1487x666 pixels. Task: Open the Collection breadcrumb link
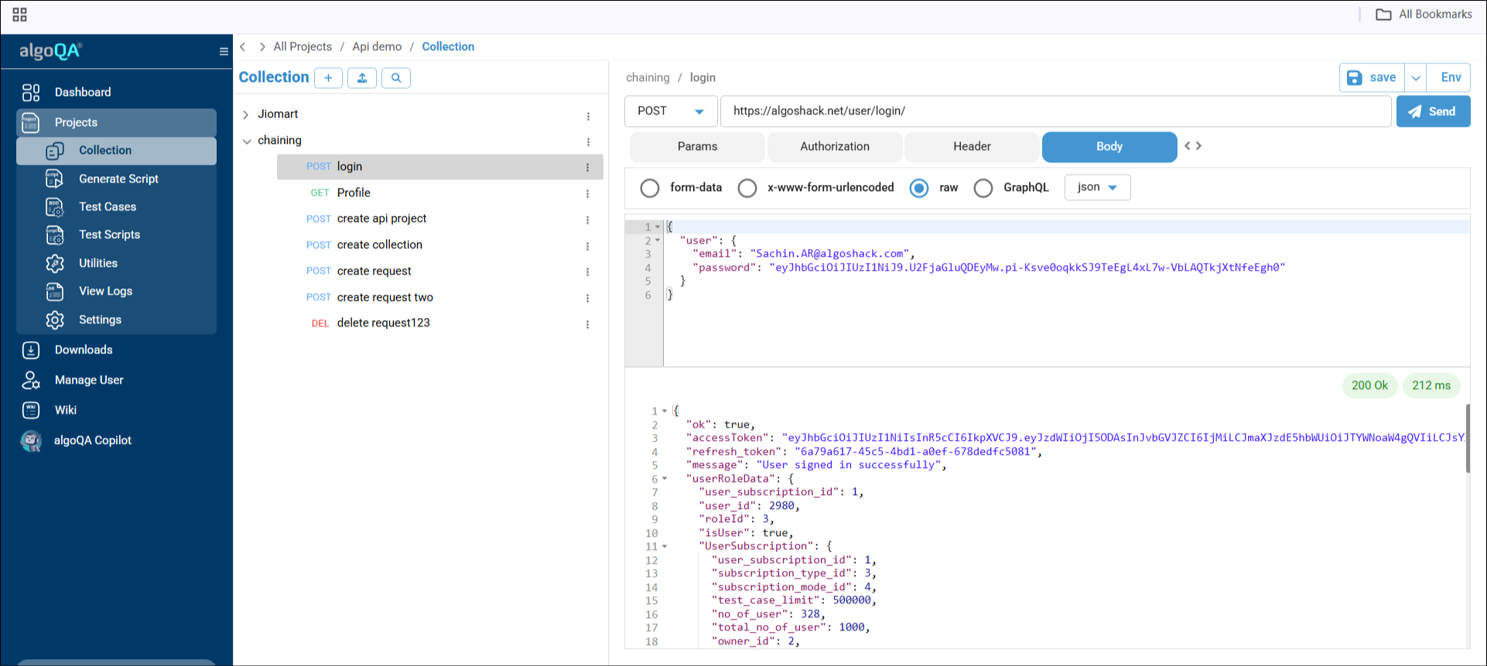[448, 47]
